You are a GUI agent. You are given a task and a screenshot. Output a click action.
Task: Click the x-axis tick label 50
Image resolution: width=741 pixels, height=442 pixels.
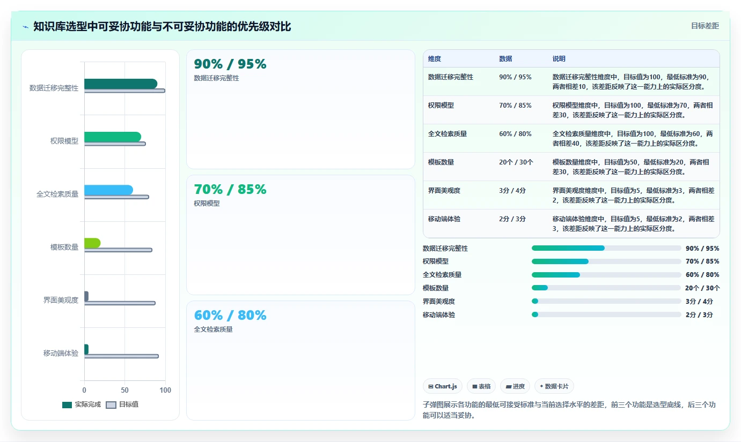[125, 391]
